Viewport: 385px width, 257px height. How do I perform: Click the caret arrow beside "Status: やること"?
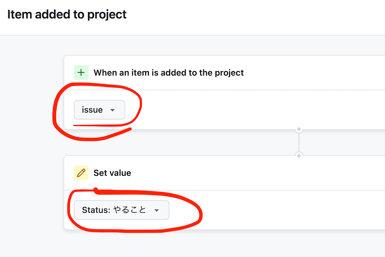(x=157, y=210)
